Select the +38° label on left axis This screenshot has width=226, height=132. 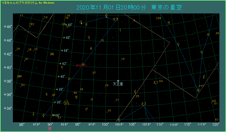tap(8, 81)
